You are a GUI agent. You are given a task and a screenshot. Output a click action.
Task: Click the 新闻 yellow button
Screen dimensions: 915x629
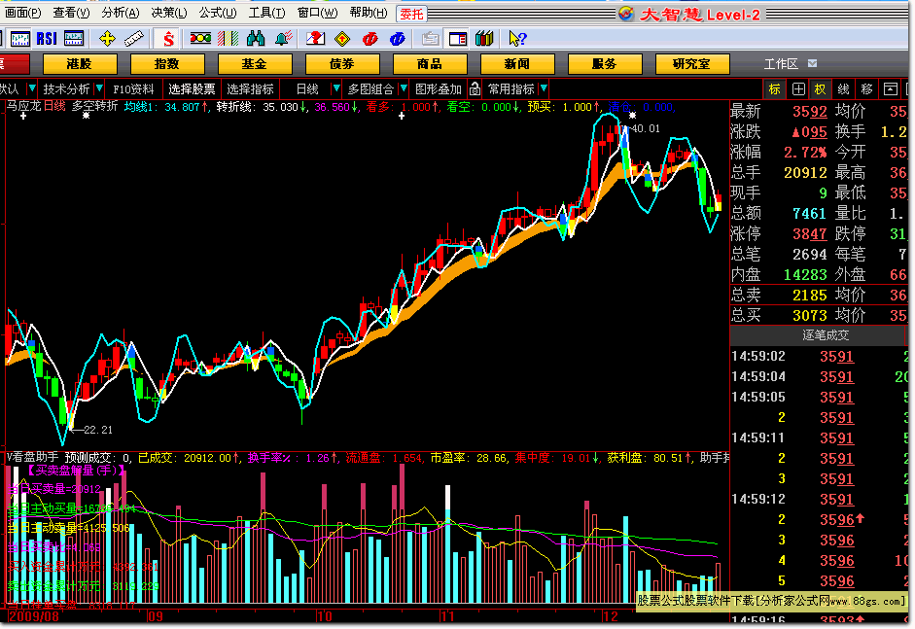517,63
